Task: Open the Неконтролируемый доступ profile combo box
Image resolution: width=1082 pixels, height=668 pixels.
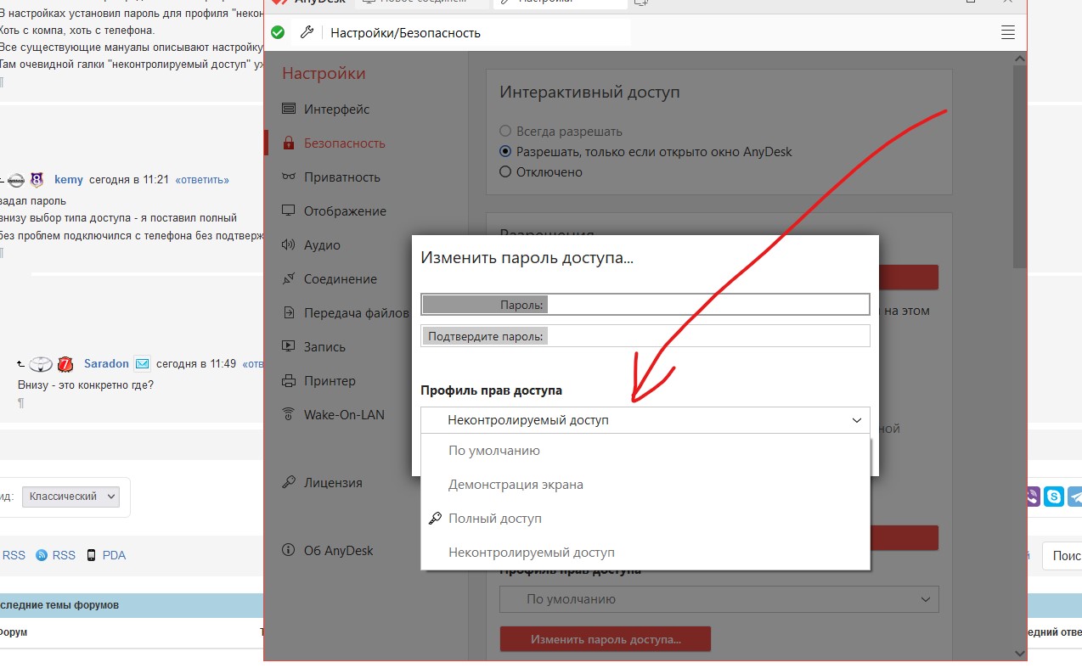Action: click(x=645, y=420)
